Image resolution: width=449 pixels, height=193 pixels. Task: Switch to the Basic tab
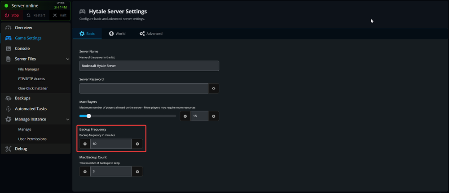(87, 34)
